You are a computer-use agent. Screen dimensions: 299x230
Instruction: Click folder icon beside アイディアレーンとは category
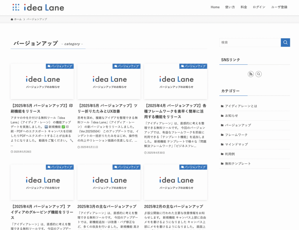[x=222, y=106]
